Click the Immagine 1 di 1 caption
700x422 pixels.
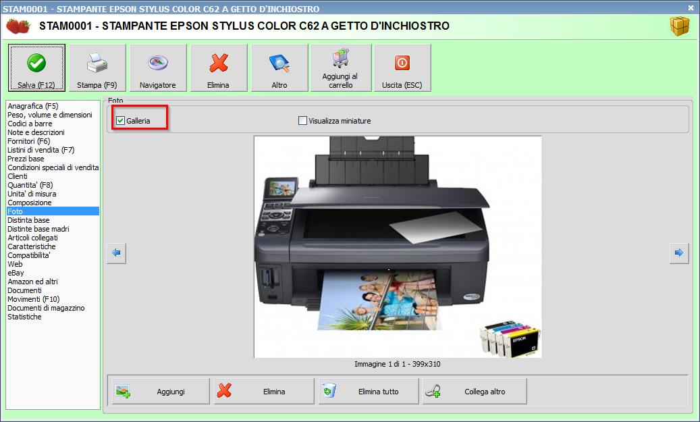coord(398,364)
